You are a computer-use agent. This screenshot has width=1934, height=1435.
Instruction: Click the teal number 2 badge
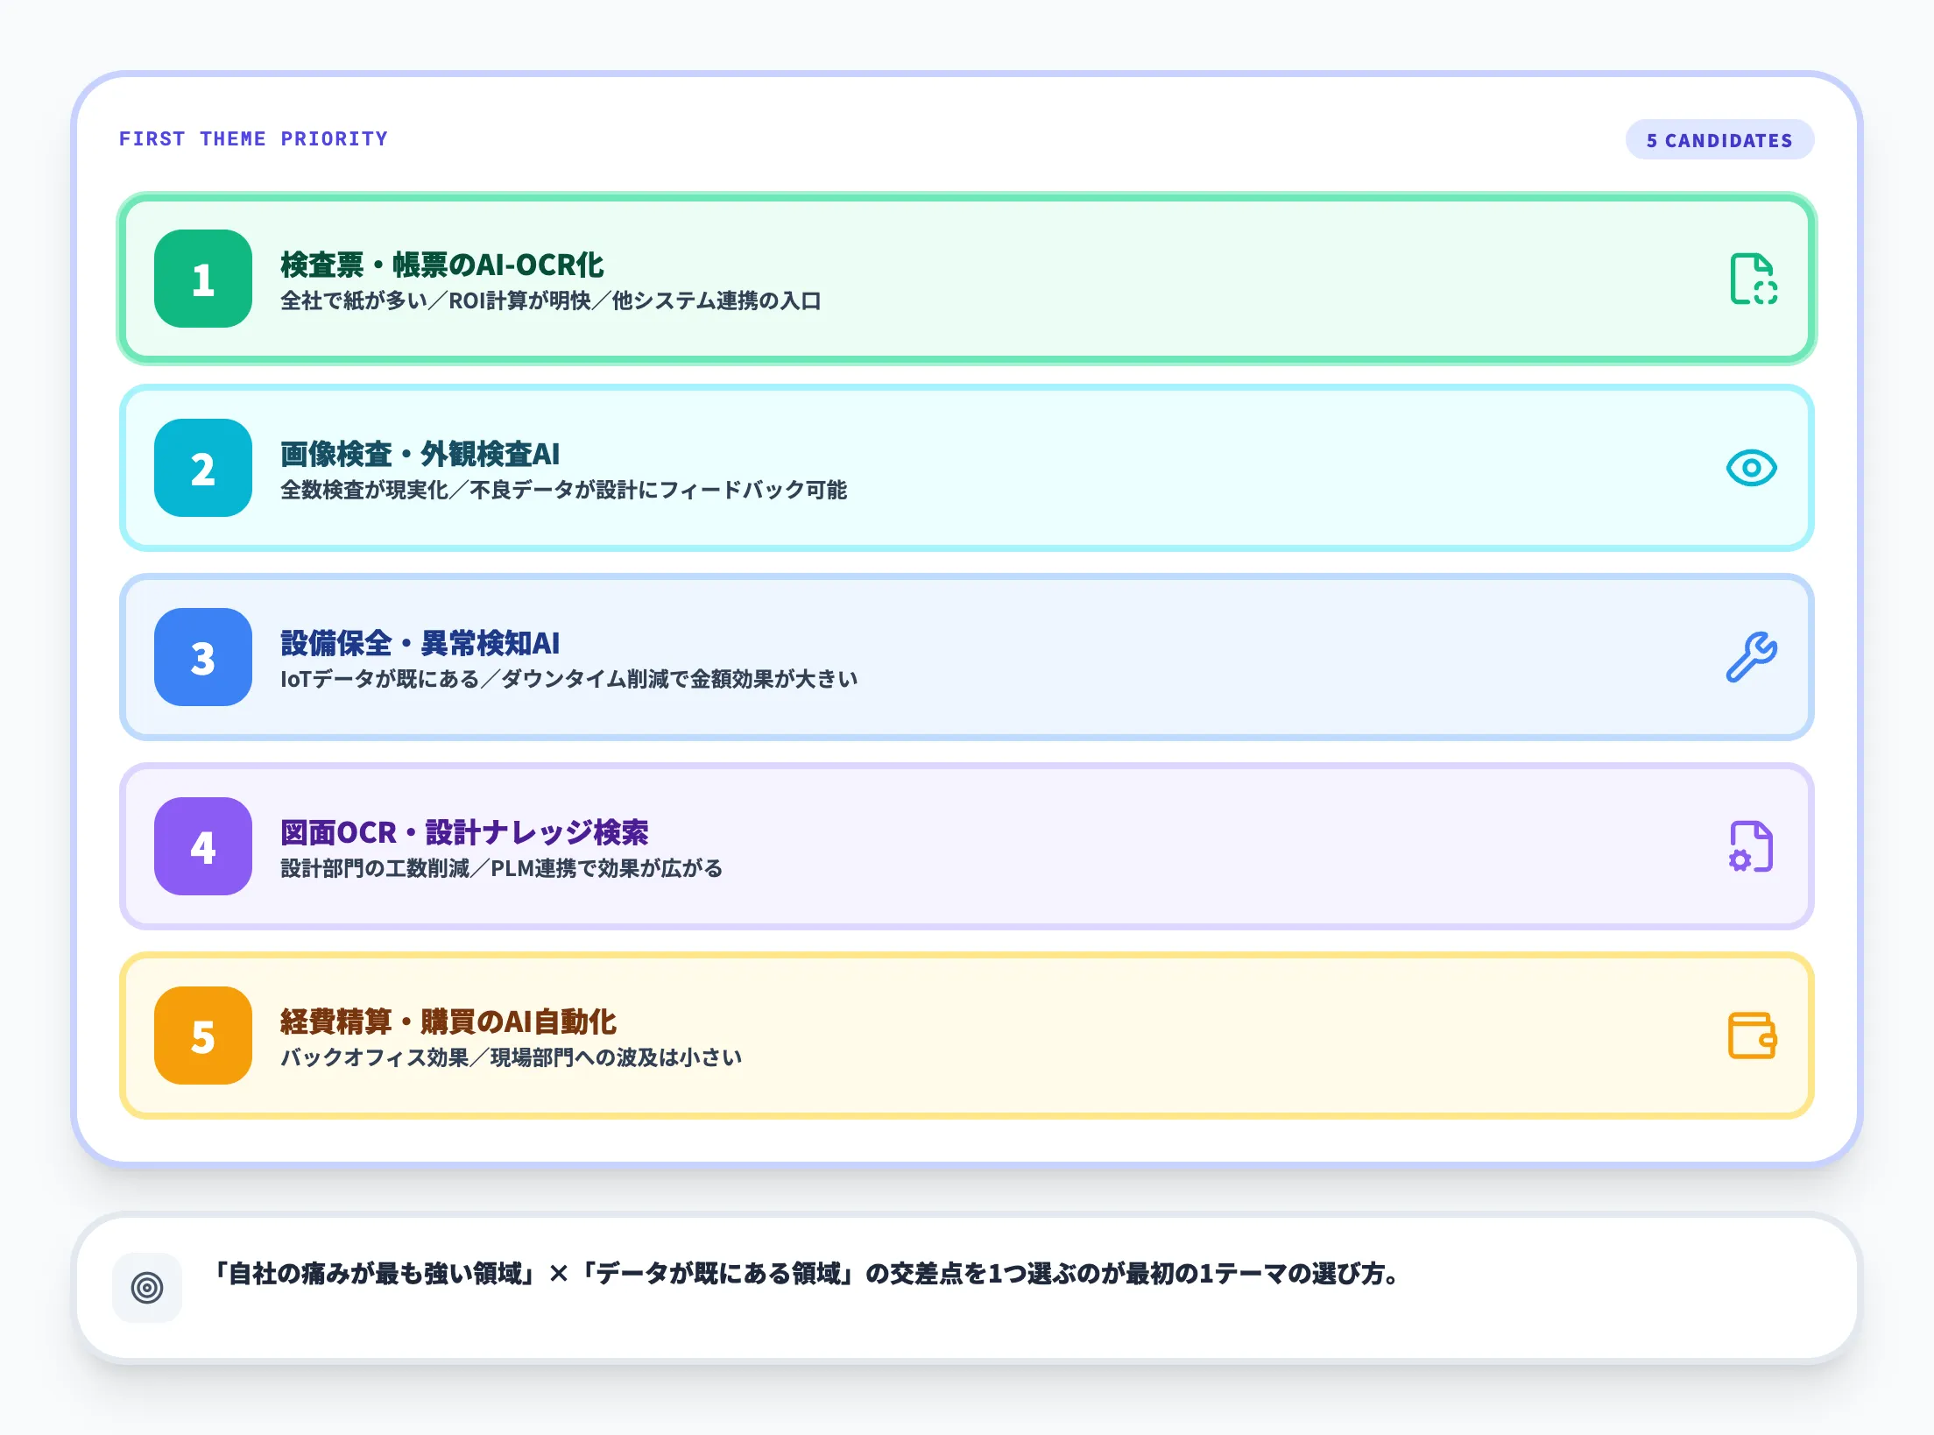click(202, 469)
